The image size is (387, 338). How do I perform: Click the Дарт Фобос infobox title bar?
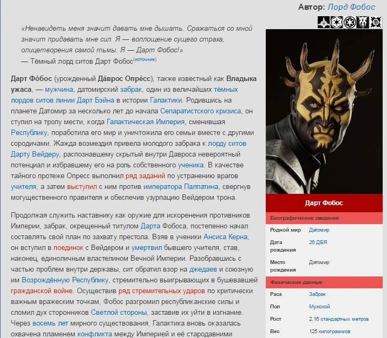tap(324, 203)
